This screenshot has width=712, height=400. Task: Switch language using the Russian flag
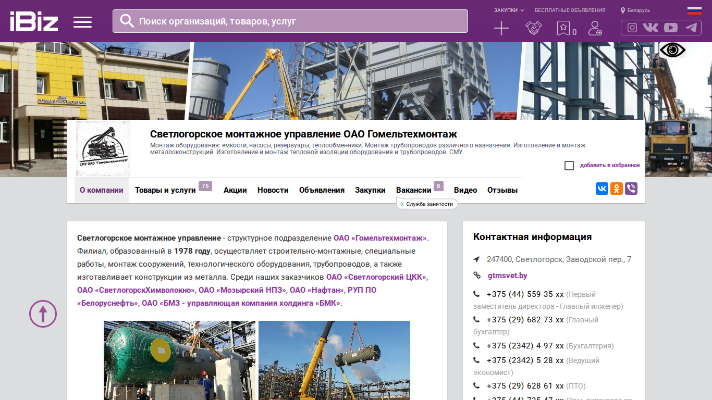click(694, 10)
